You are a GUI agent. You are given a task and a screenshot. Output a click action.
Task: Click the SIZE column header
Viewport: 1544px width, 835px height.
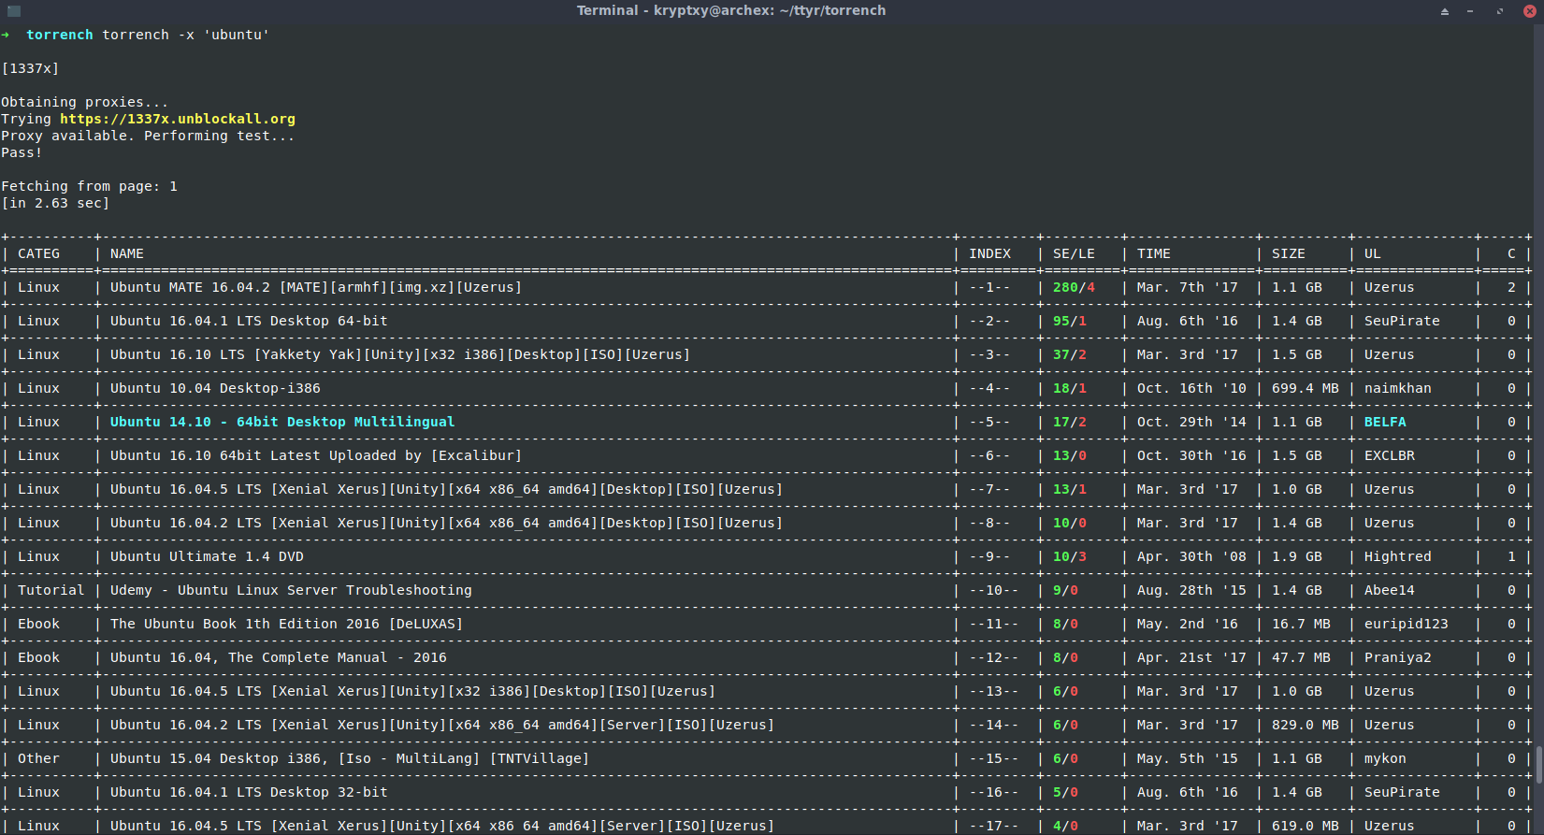click(1289, 253)
